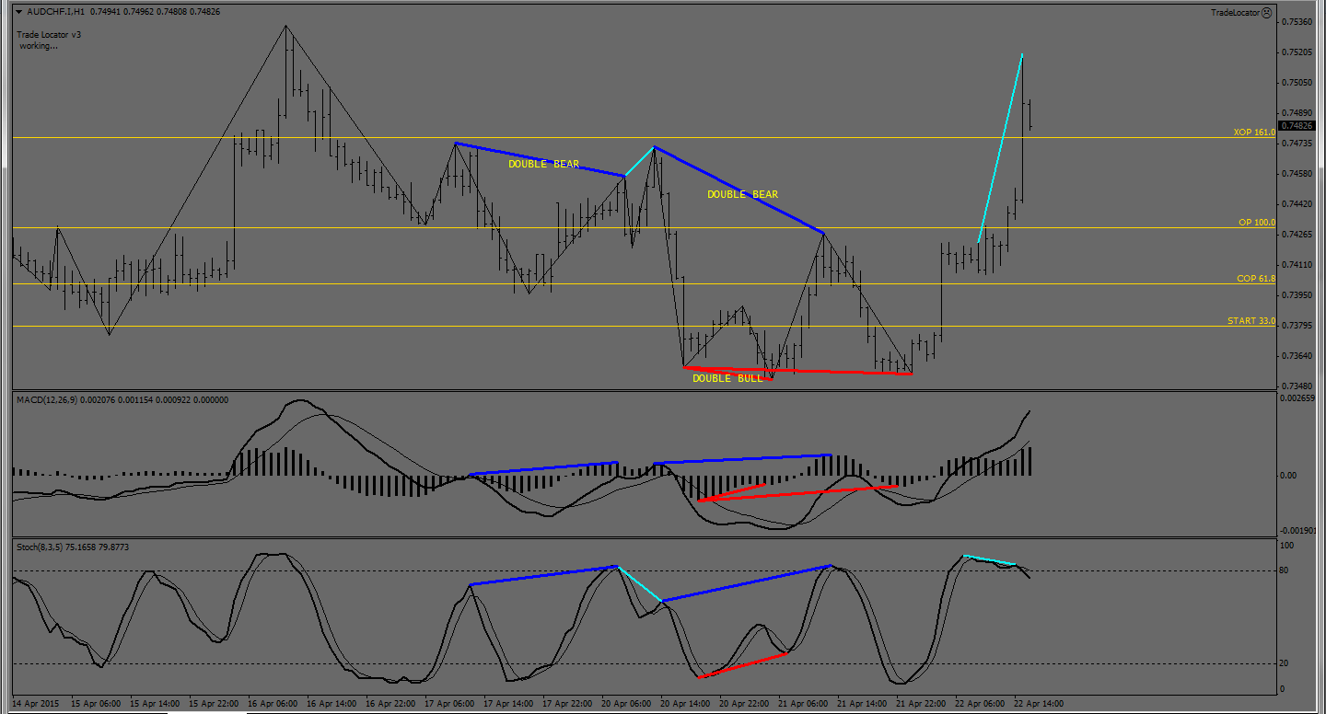Click the Stochastic 80 level scale mark

pyautogui.click(x=1285, y=570)
